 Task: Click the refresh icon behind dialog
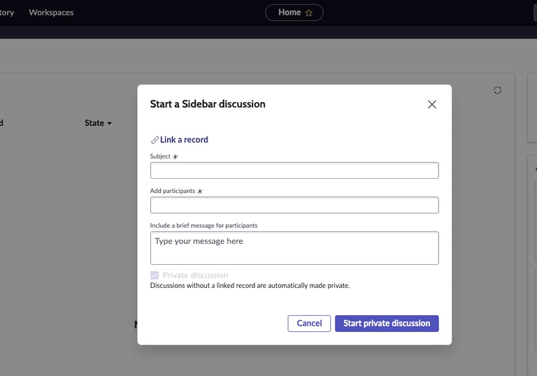pyautogui.click(x=497, y=90)
